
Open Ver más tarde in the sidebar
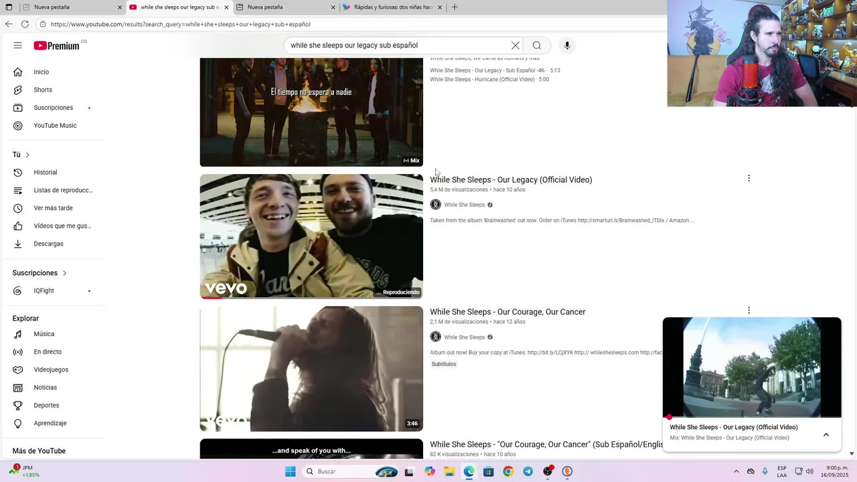coord(52,208)
